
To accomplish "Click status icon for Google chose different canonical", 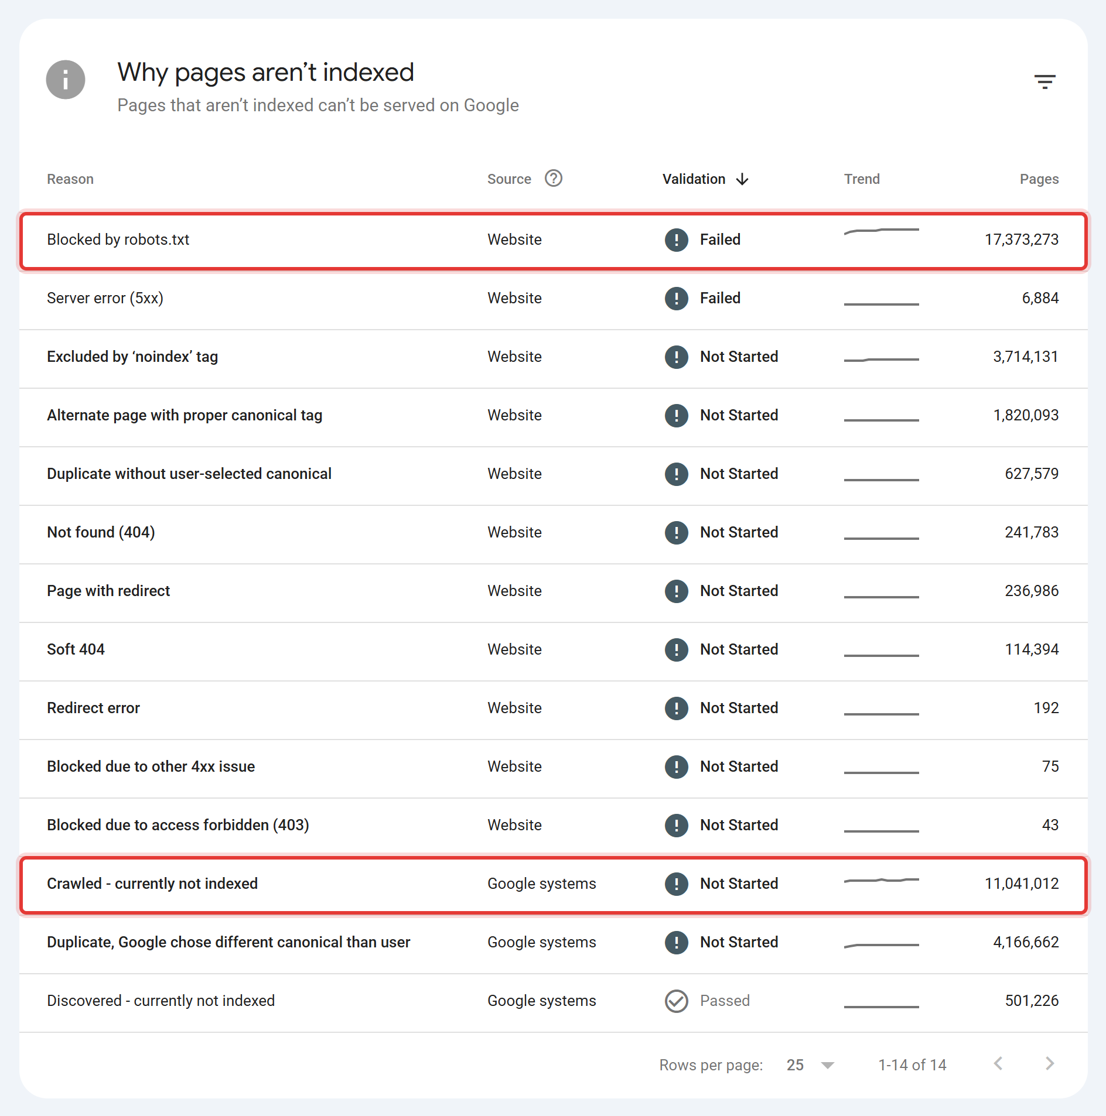I will point(676,942).
